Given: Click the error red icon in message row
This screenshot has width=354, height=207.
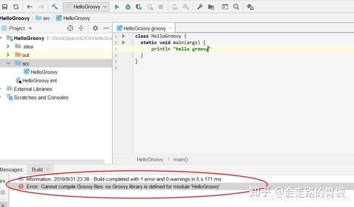Looking at the screenshot, I should [21, 186].
